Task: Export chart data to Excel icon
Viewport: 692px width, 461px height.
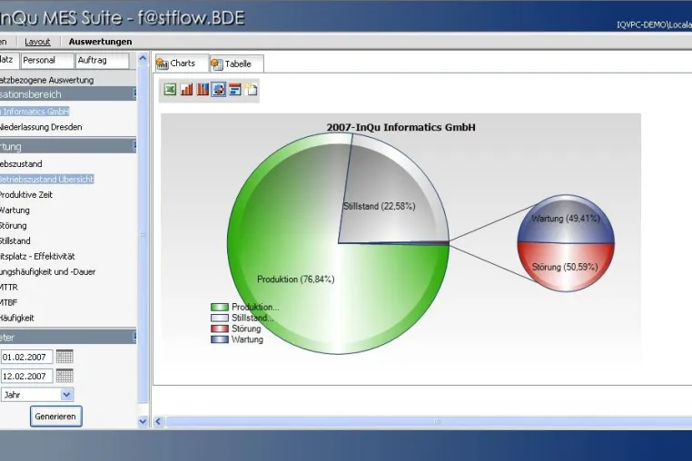Action: point(170,90)
